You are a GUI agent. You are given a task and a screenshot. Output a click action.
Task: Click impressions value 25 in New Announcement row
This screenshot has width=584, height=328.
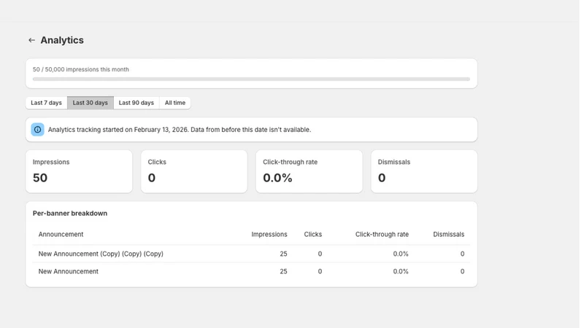click(283, 271)
